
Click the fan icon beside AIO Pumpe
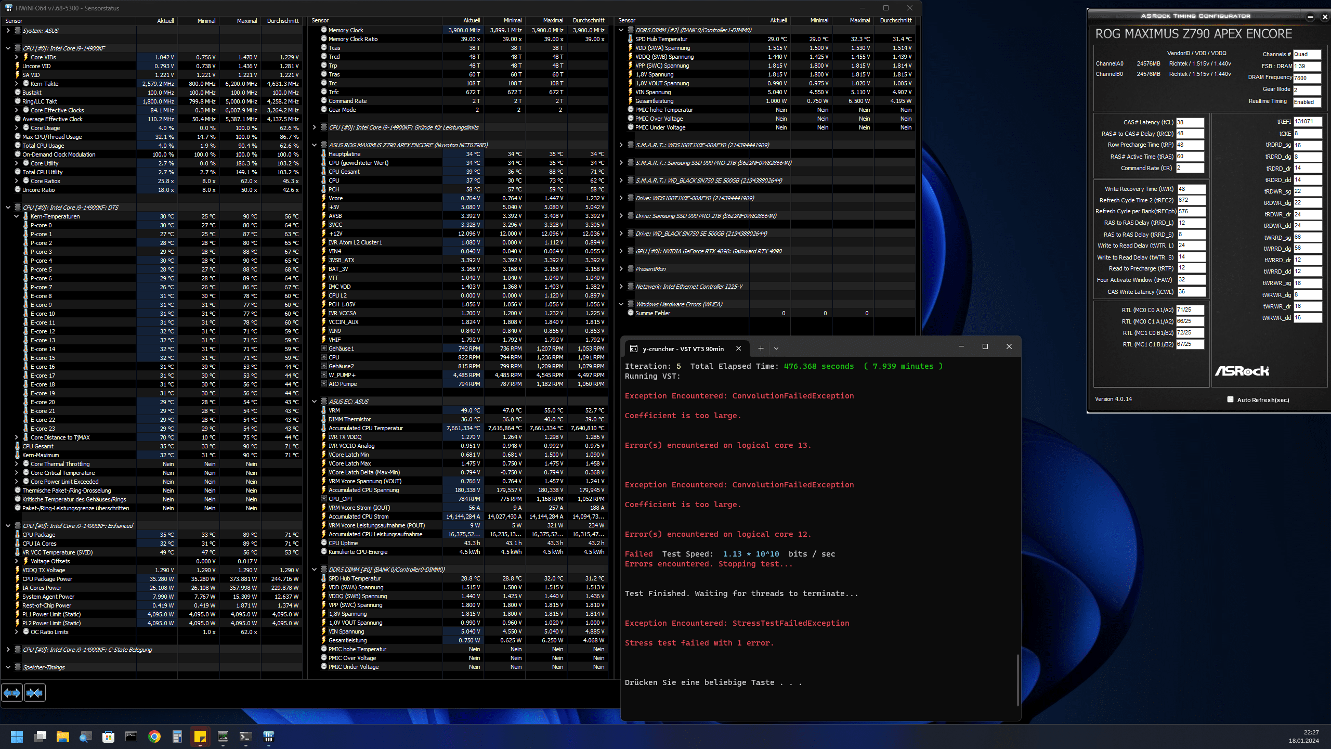click(324, 384)
